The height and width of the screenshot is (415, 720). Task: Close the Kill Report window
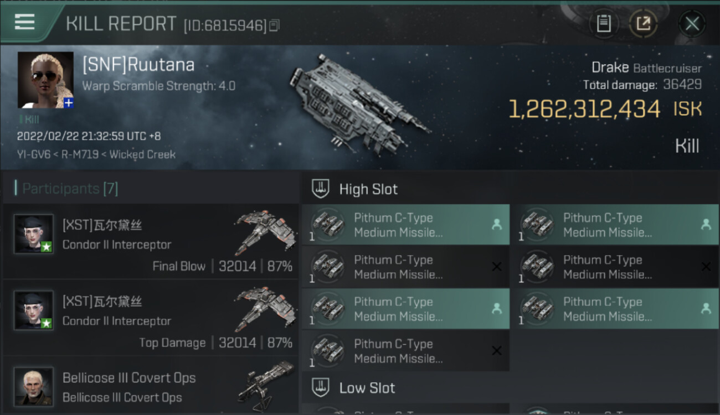692,24
